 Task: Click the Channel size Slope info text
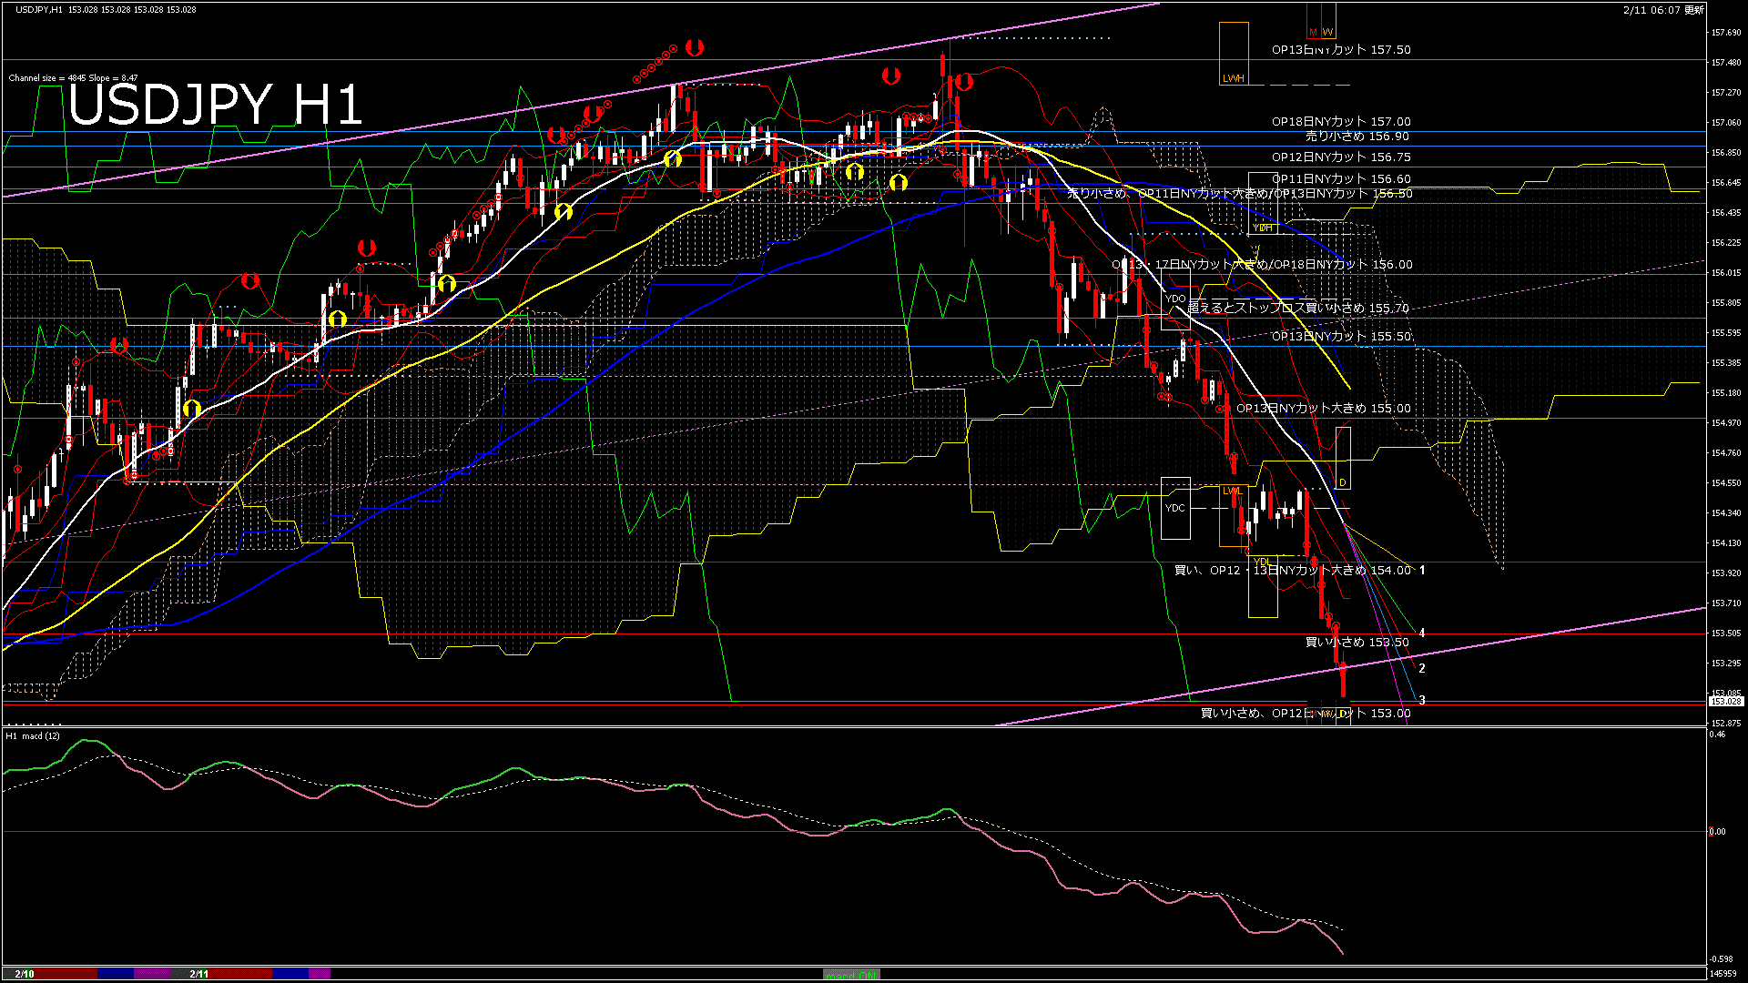coord(73,78)
